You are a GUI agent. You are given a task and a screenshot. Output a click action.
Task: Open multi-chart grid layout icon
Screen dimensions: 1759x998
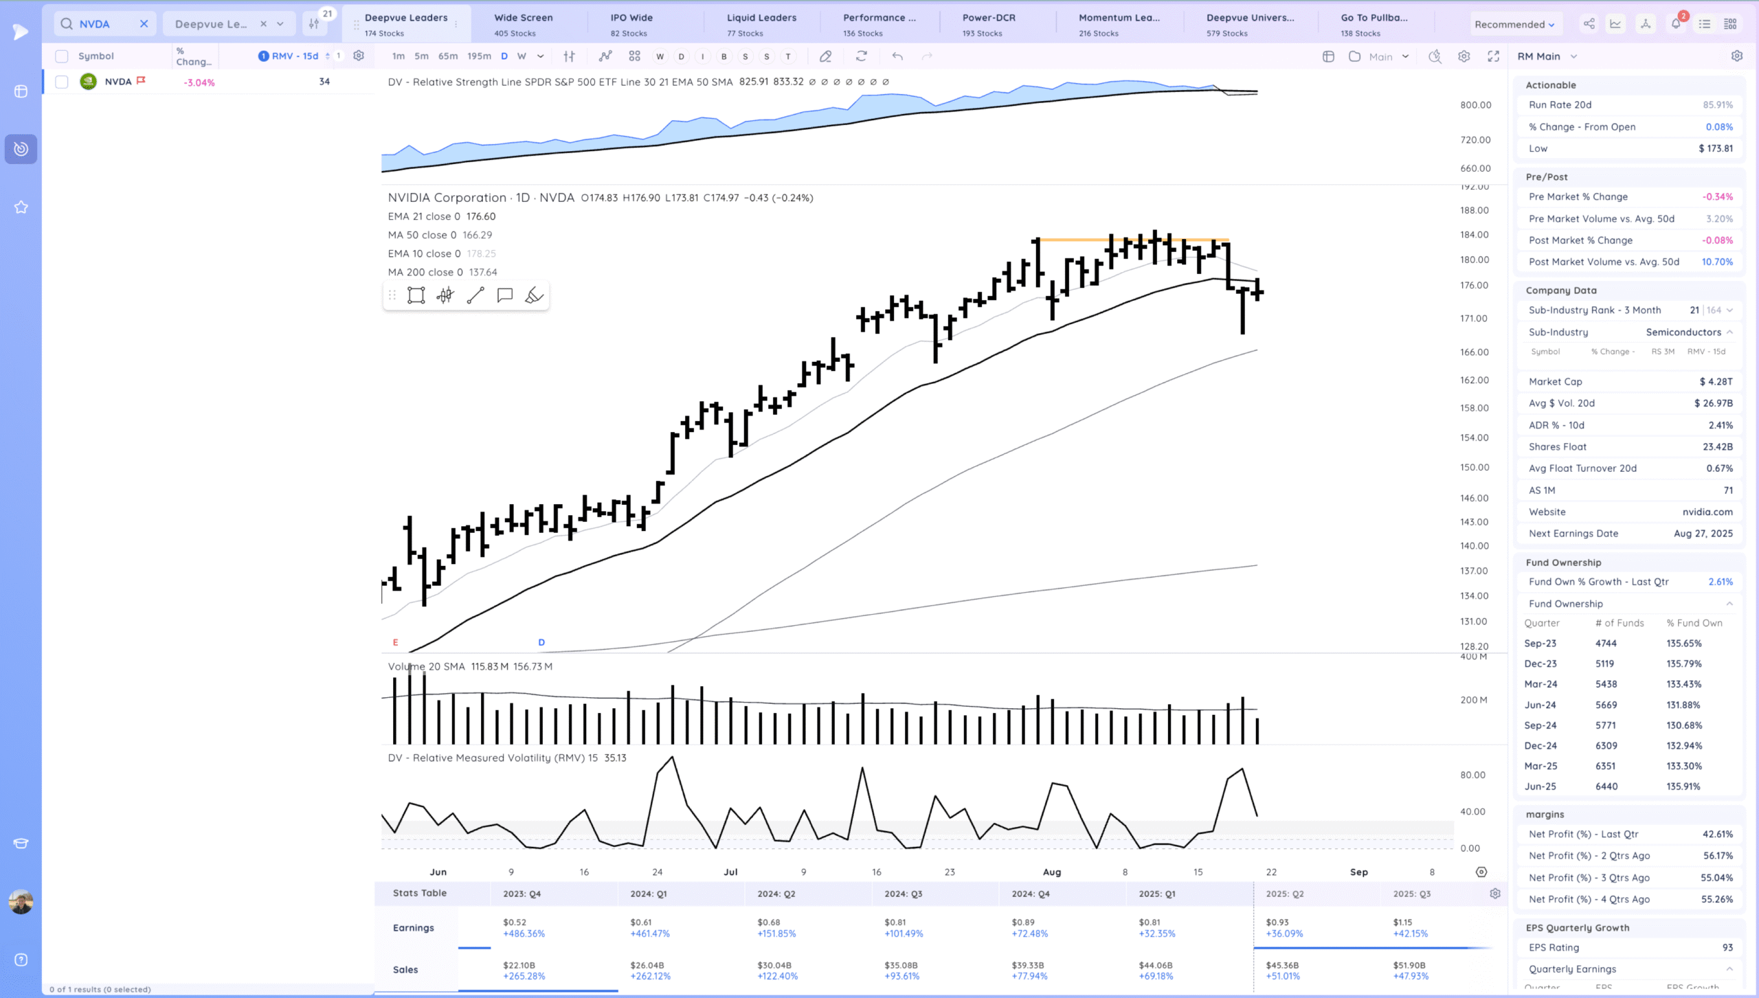(634, 56)
